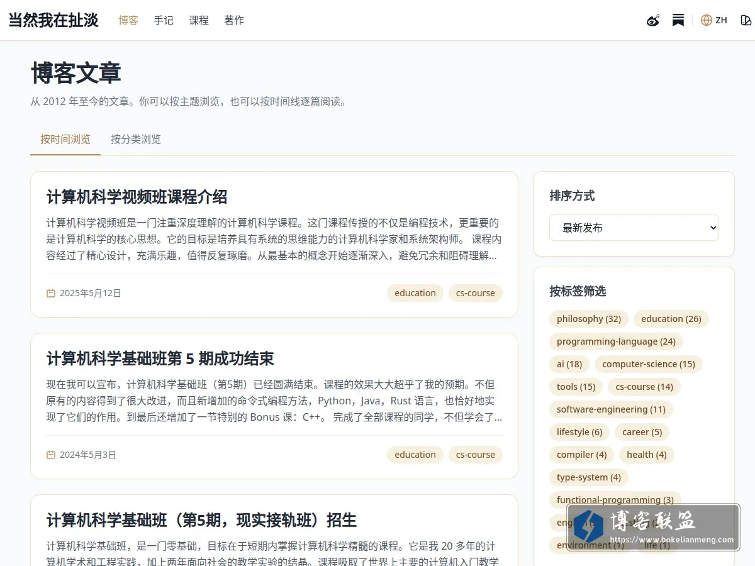Click the 博客文章 page heading

pyautogui.click(x=75, y=73)
